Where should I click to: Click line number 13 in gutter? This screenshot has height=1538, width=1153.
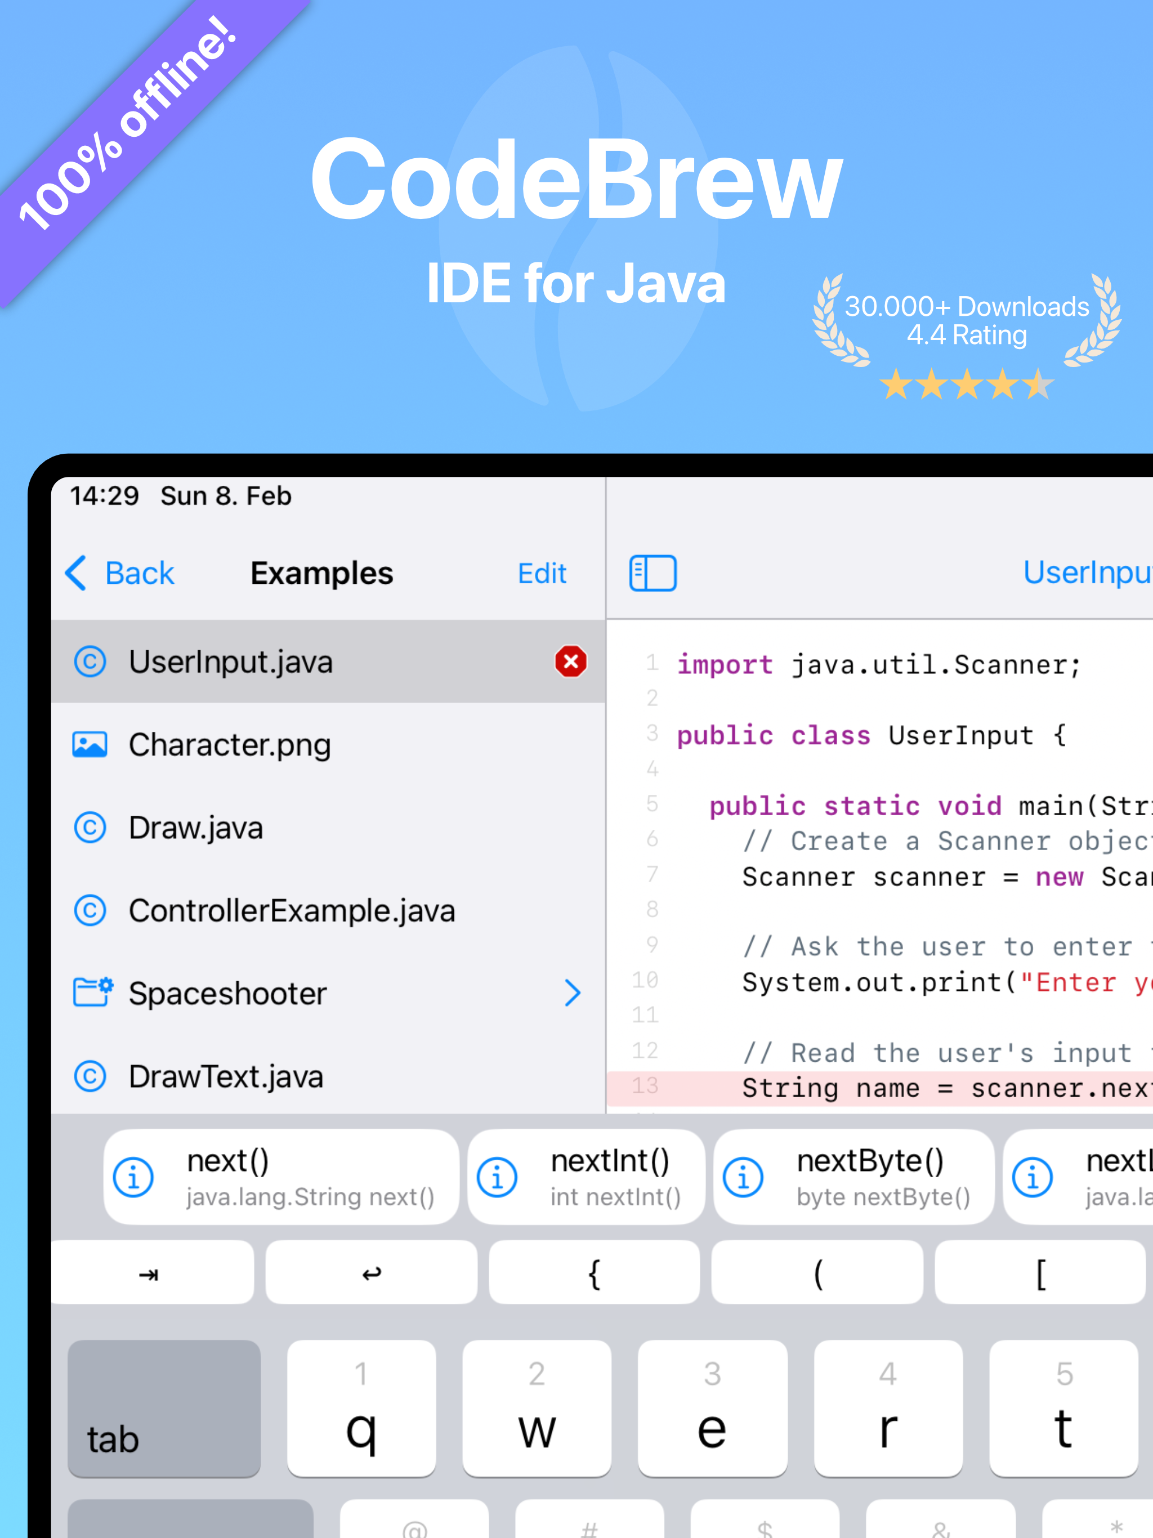pos(645,1086)
